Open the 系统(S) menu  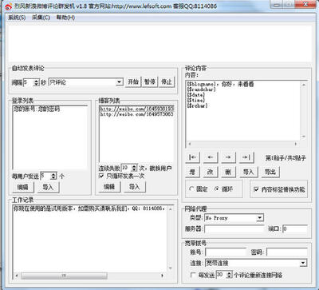[x=17, y=18]
